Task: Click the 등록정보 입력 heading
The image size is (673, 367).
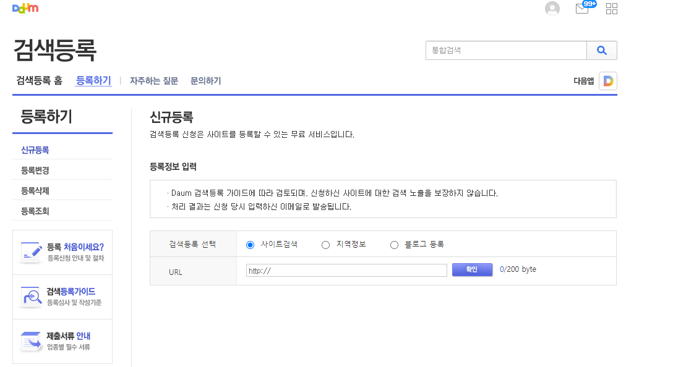Action: point(173,167)
